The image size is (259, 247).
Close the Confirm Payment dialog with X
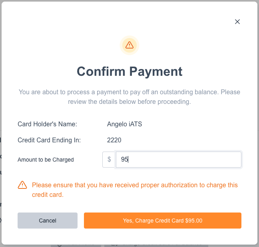pyautogui.click(x=237, y=22)
